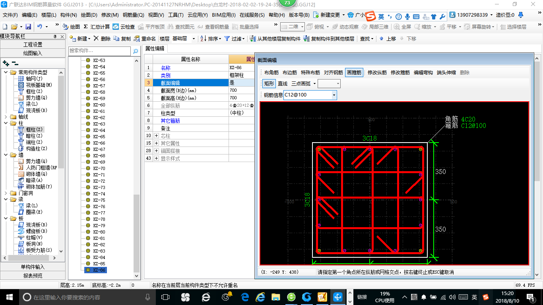Open Task View on taskbar
Screen dimensions: 543x305
click(165, 297)
